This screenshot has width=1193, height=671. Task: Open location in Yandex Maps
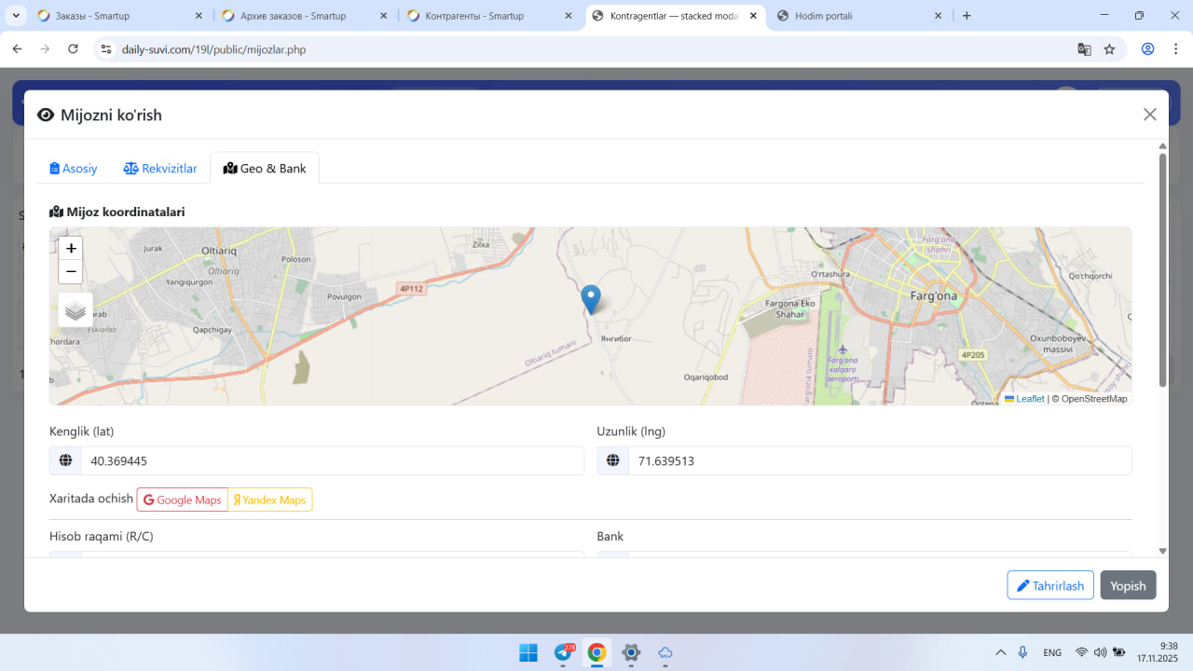(270, 500)
